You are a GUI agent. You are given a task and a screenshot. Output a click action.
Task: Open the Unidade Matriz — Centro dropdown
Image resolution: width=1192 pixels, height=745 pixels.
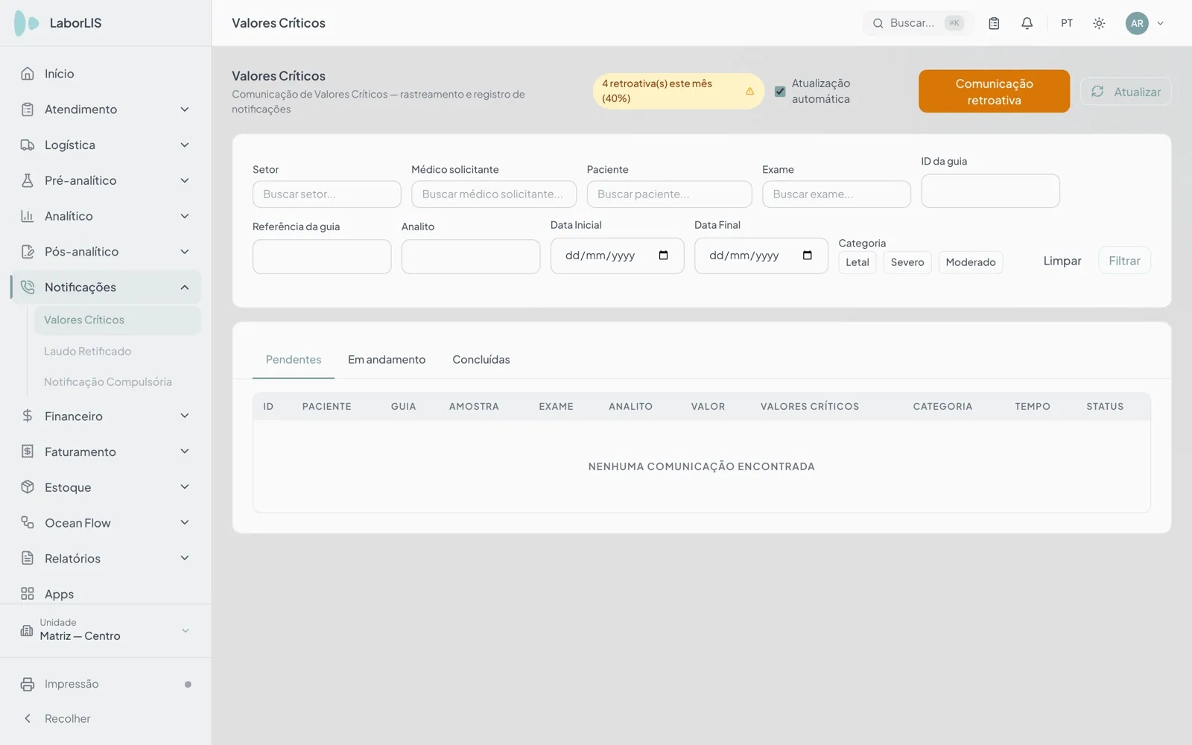pyautogui.click(x=106, y=630)
